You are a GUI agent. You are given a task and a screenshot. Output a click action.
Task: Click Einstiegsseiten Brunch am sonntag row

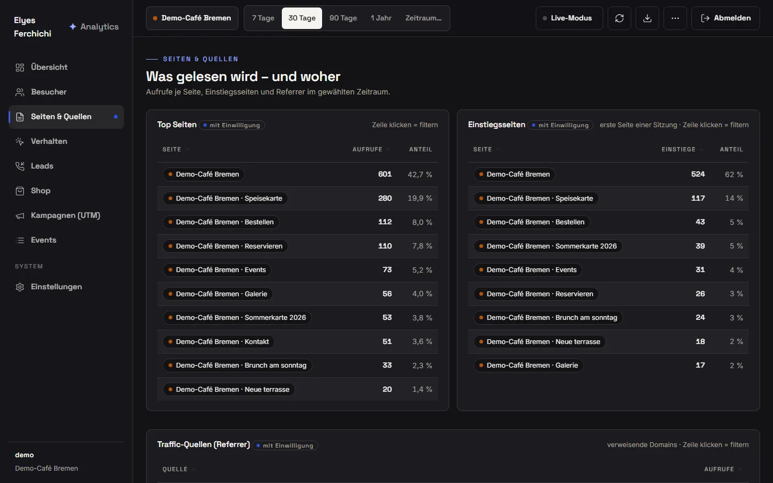coord(608,318)
